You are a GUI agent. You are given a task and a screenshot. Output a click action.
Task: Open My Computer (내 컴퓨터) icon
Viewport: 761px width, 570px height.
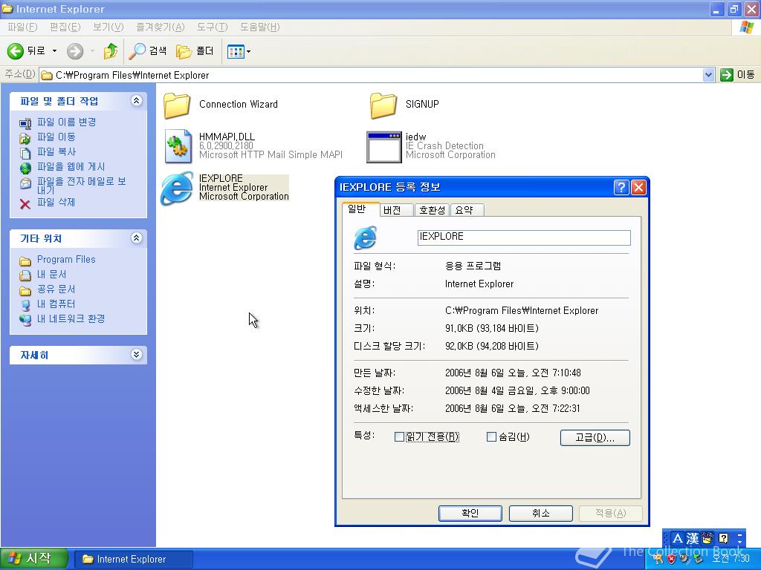[x=25, y=305]
